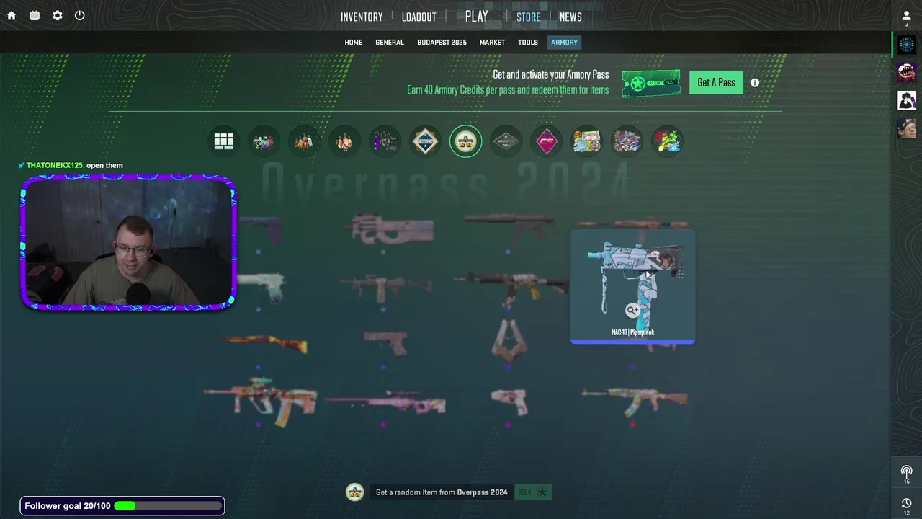This screenshot has width=922, height=519.
Task: Select the Armory sub-tab
Action: [x=564, y=43]
